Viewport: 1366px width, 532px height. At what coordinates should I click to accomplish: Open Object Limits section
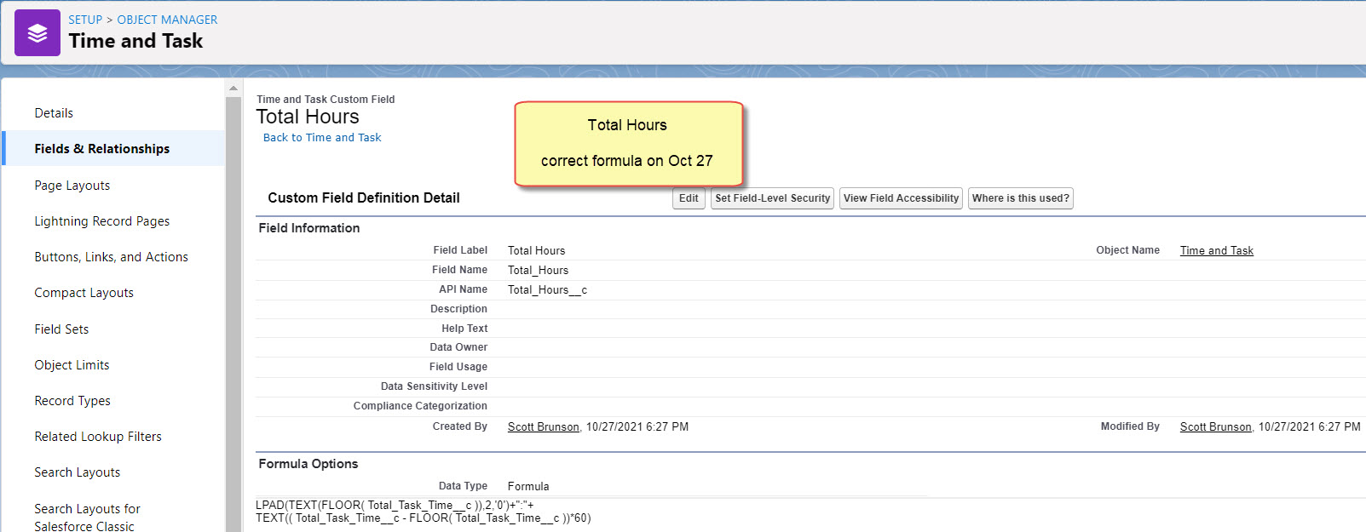[x=72, y=365]
